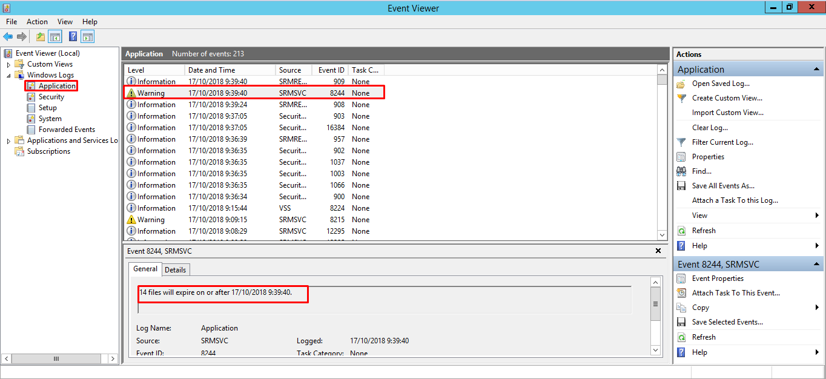The image size is (826, 379).
Task: Select Open Saved Log folder icon
Action: tap(681, 84)
